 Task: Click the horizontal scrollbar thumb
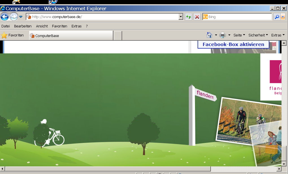coord(108,169)
